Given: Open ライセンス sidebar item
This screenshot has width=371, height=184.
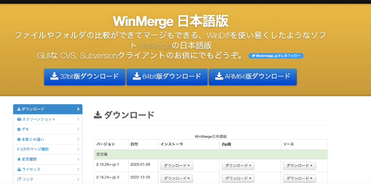Looking at the screenshot, I should 48,170.
